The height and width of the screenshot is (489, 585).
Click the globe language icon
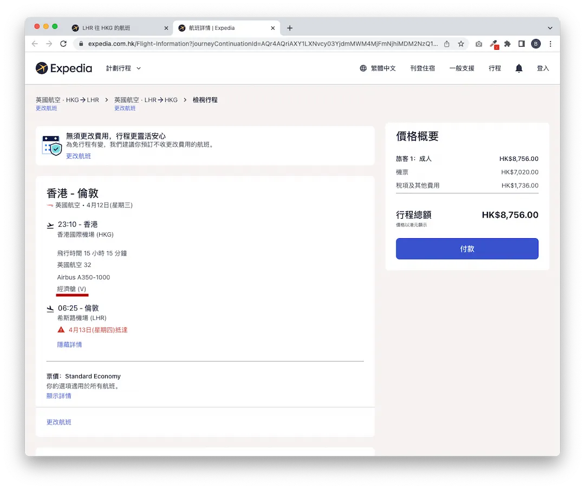point(363,68)
